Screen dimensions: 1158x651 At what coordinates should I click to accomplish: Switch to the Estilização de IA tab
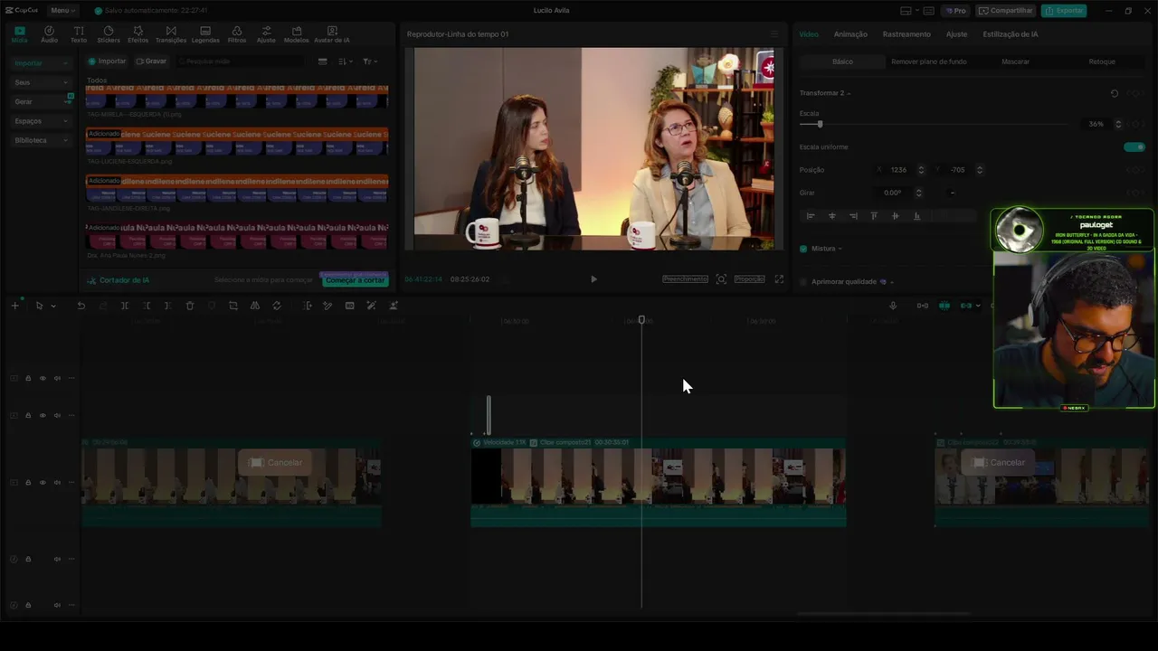click(1010, 34)
